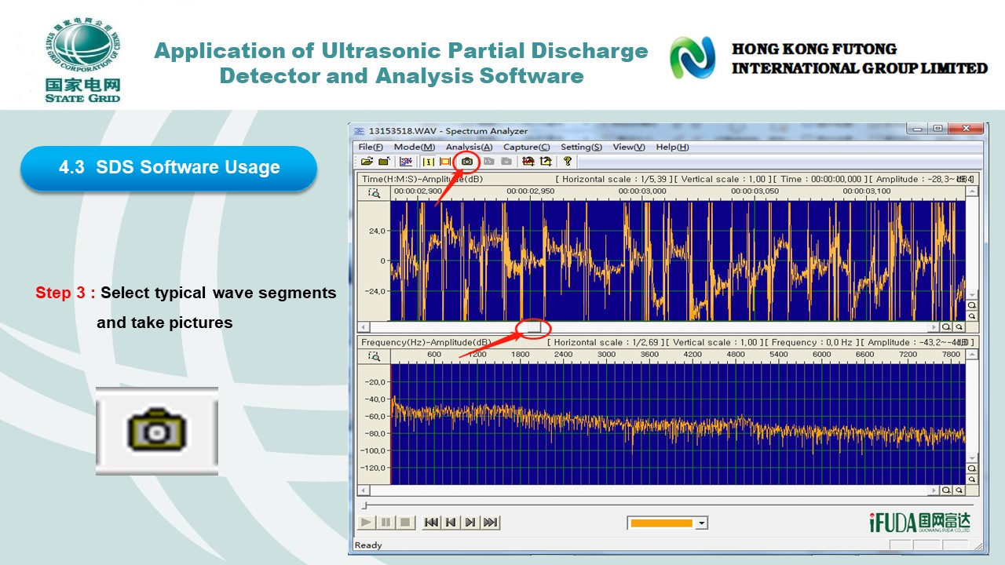Open the View menu
1005x565 pixels.
tap(629, 147)
